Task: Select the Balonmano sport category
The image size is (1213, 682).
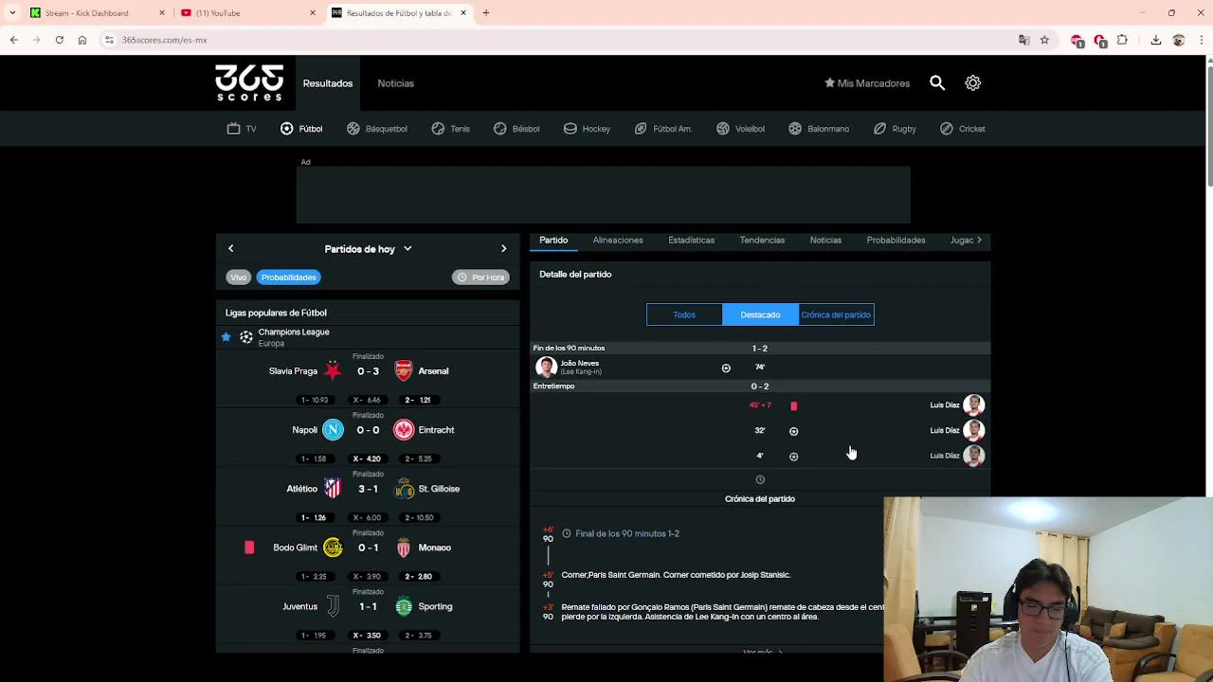Action: coord(819,129)
